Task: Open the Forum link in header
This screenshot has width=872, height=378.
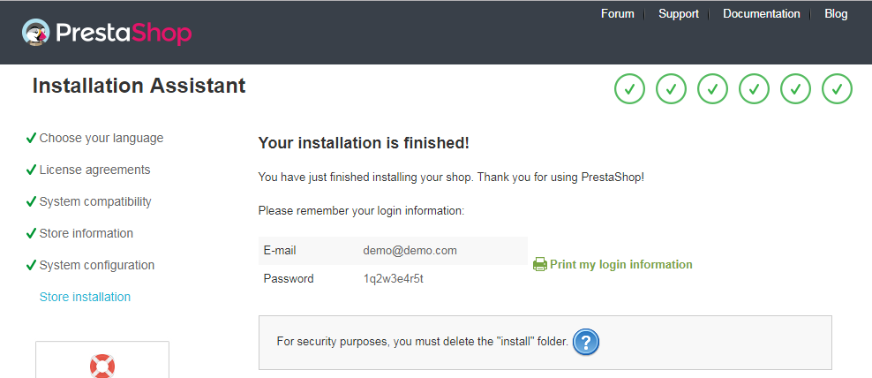Action: pyautogui.click(x=617, y=14)
